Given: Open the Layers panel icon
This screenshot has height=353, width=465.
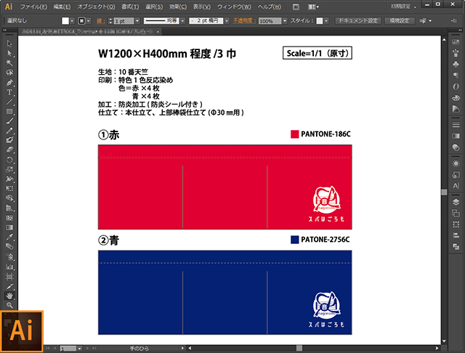Looking at the screenshot, I should click(456, 202).
